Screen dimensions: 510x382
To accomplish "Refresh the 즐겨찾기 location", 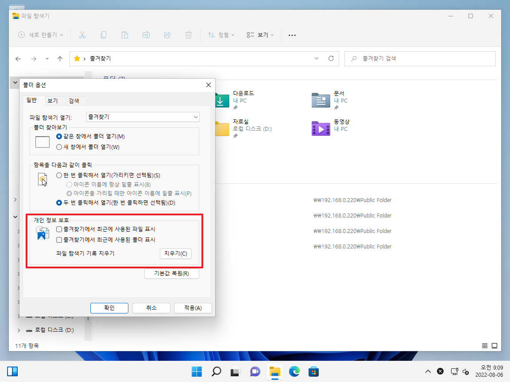I will pos(331,58).
